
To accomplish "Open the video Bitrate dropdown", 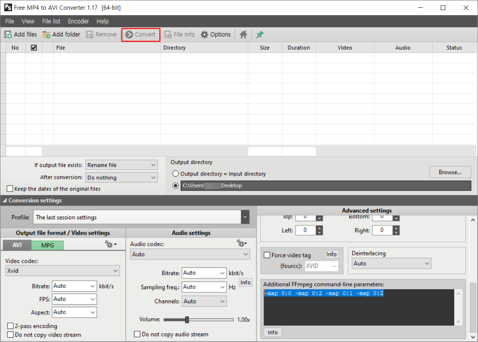I will (74, 286).
